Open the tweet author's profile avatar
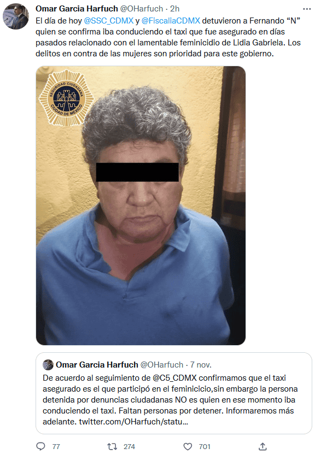 (x=16, y=16)
